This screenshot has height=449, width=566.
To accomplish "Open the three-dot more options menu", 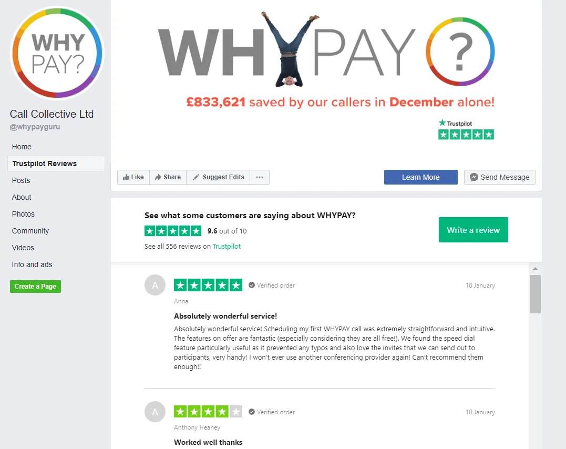I will (260, 177).
